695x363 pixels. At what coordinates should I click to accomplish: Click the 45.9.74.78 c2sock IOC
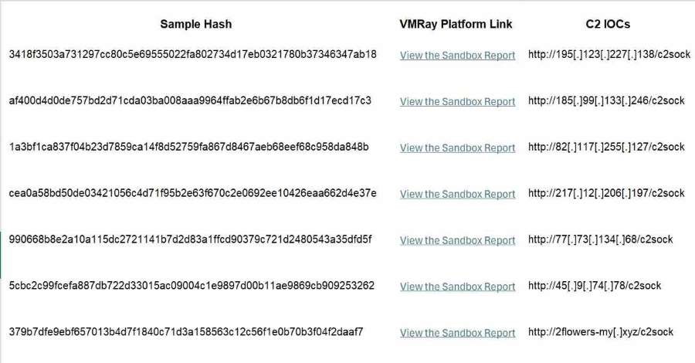[x=595, y=286]
